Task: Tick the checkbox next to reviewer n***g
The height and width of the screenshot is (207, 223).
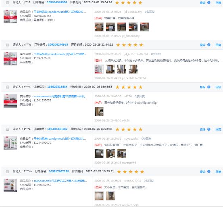Action: pos(8,45)
